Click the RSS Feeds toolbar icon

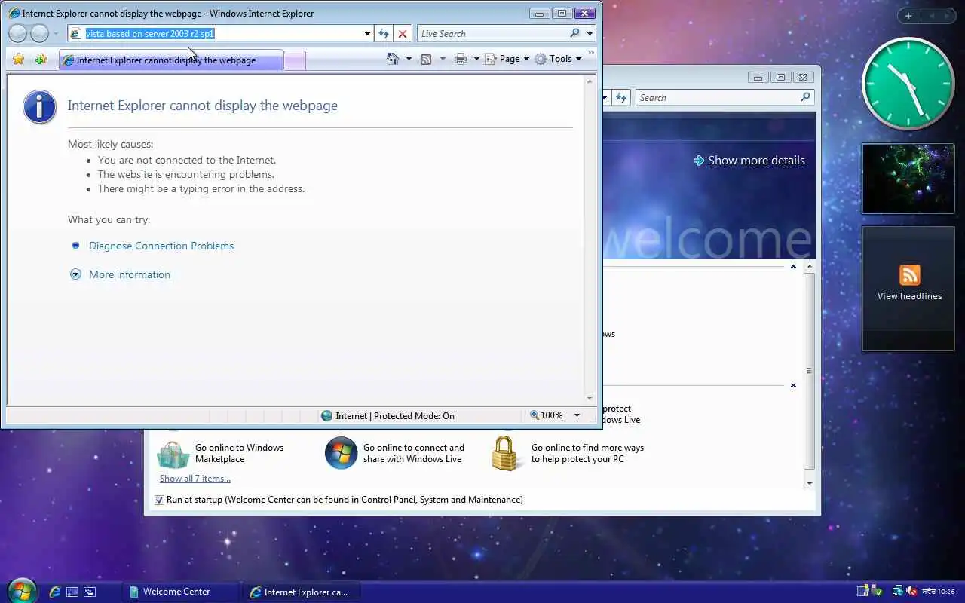(426, 59)
